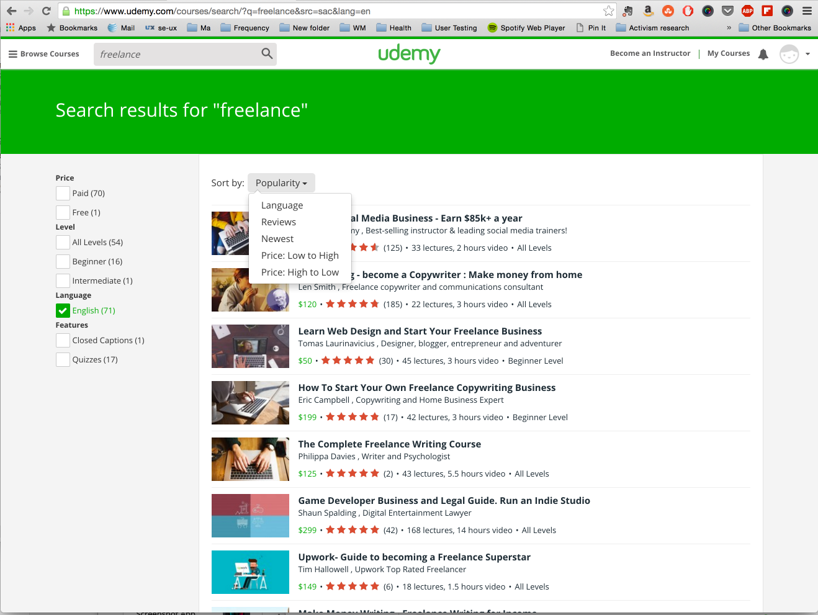Open the User Testing bookmarks folder
The width and height of the screenshot is (818, 615).
click(x=449, y=28)
